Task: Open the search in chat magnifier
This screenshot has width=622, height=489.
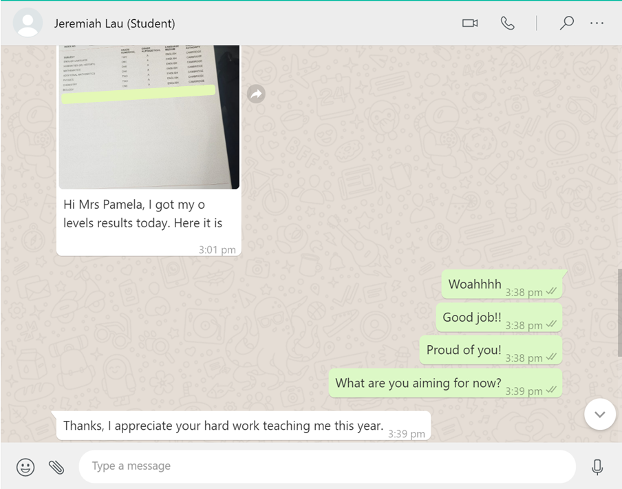Action: click(566, 23)
